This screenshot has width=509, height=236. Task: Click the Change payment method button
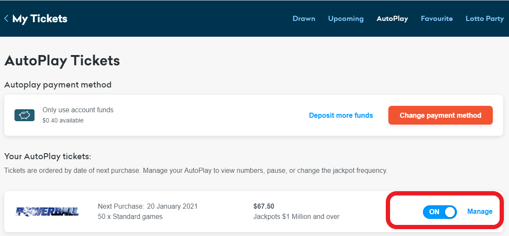(x=440, y=115)
